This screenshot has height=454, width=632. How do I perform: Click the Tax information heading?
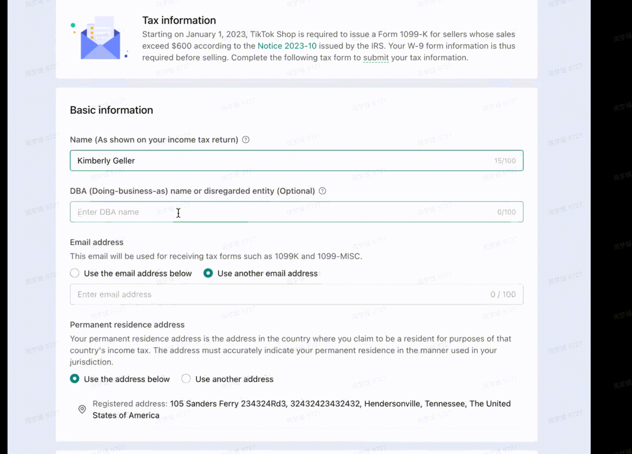(179, 20)
